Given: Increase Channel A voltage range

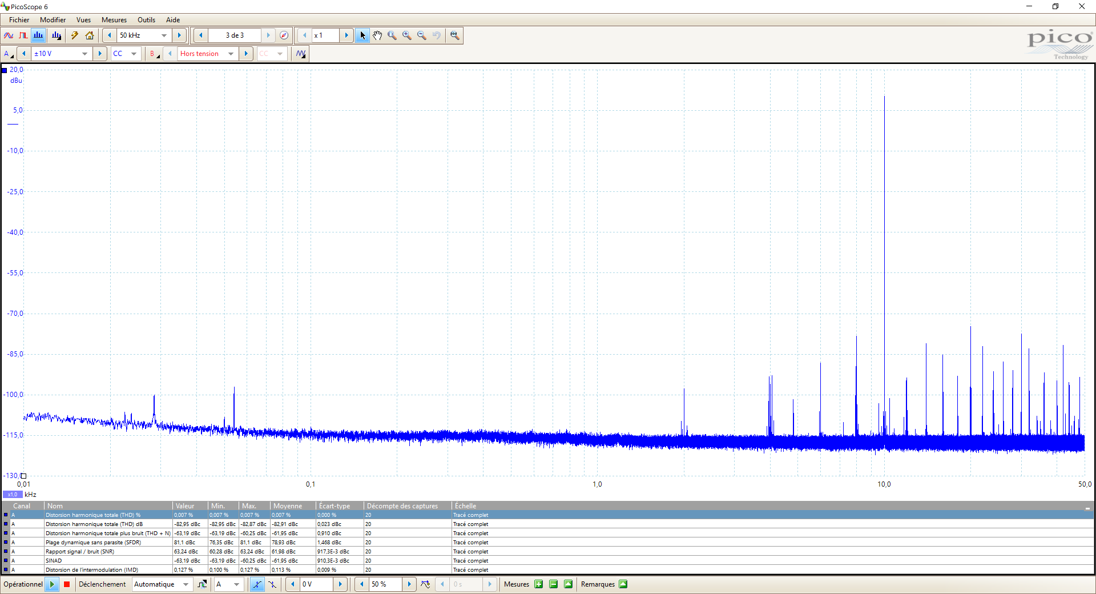Looking at the screenshot, I should (100, 54).
